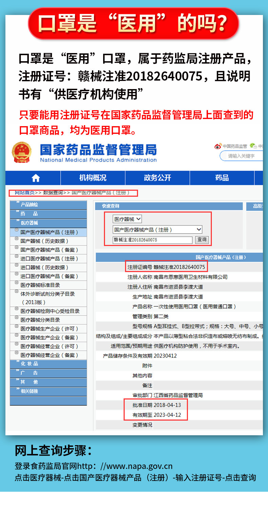Follow the 国产医疗器械产品（注册）breadcrumb link
This screenshot has height=506, width=268.
click(101, 193)
